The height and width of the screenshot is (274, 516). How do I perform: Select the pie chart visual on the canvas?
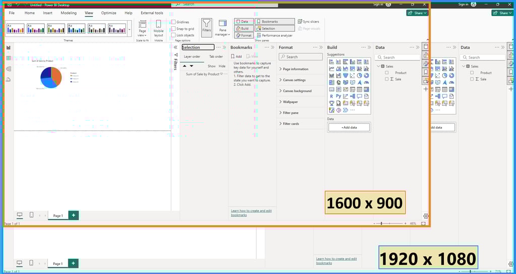[51, 77]
